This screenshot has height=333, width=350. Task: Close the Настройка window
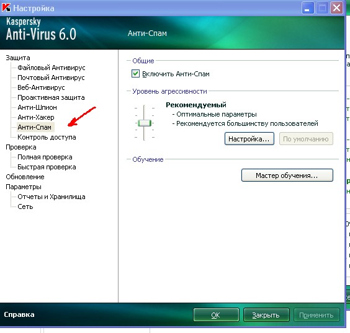[336, 8]
